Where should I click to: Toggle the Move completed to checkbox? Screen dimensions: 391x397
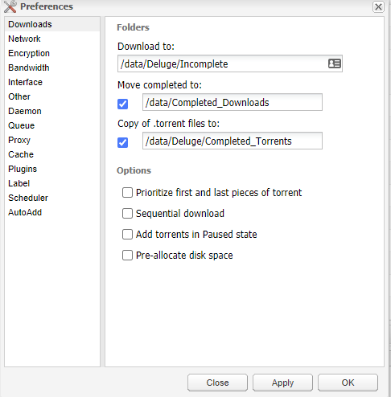pos(123,104)
